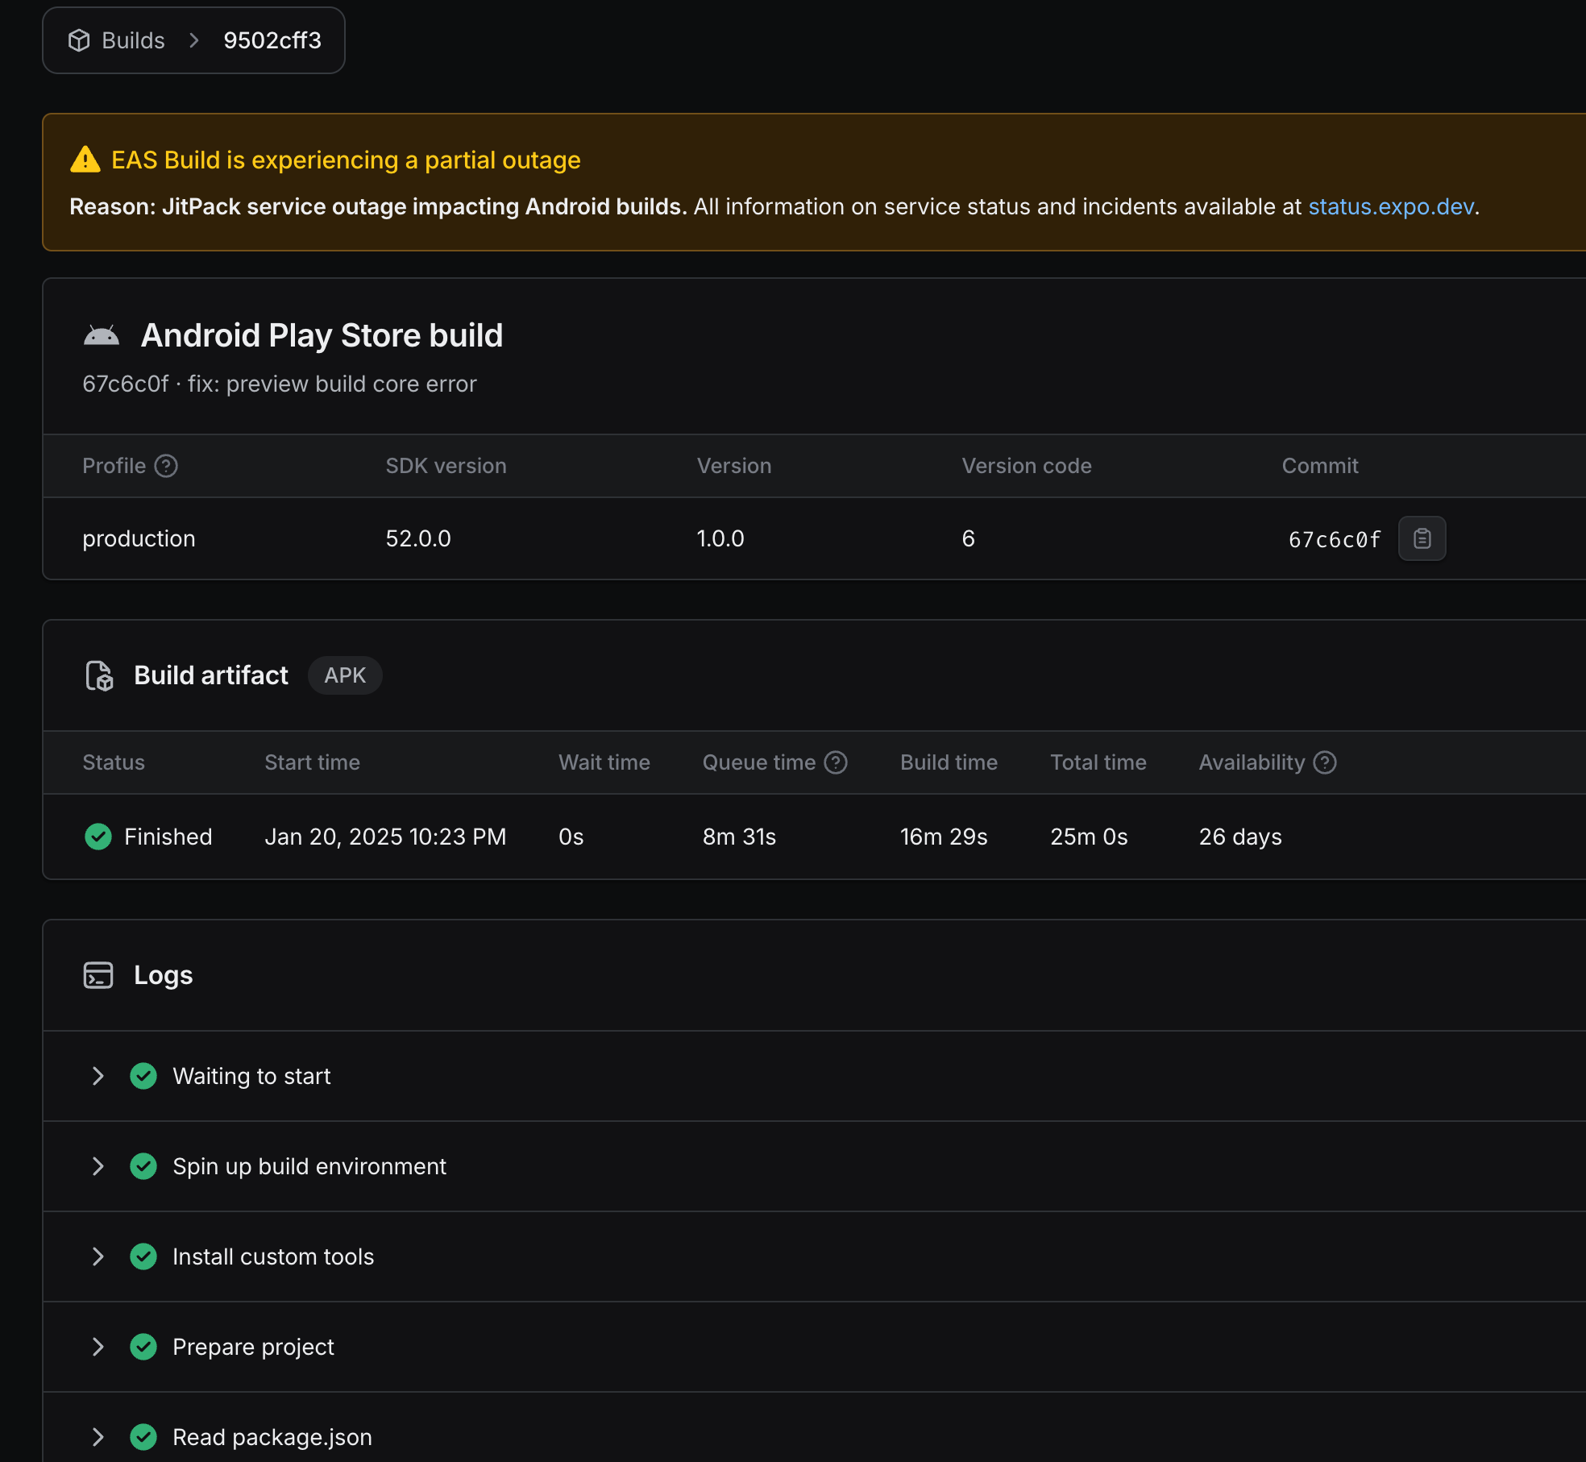Go to Builds in breadcrumb
Viewport: 1586px width, 1462px height.
(133, 40)
